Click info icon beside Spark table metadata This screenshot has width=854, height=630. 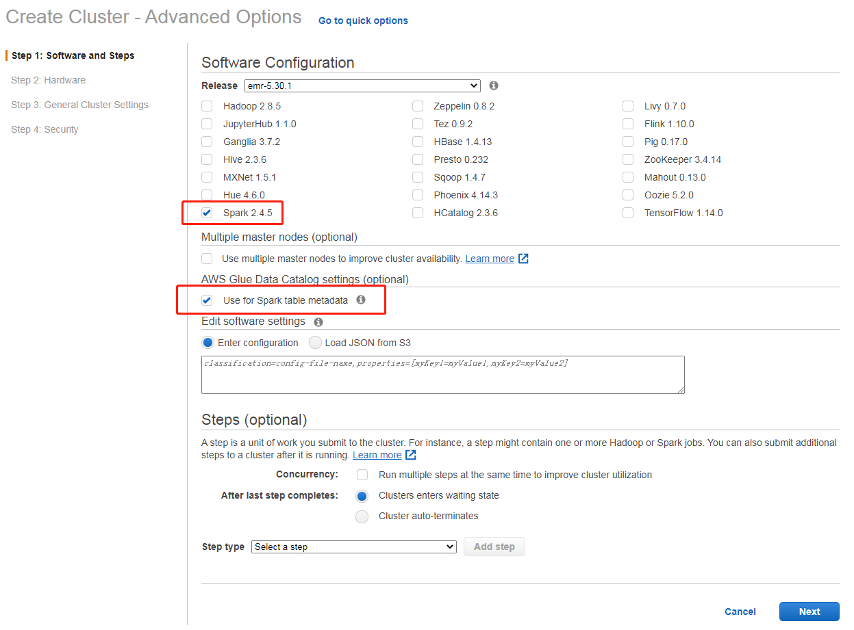click(361, 300)
